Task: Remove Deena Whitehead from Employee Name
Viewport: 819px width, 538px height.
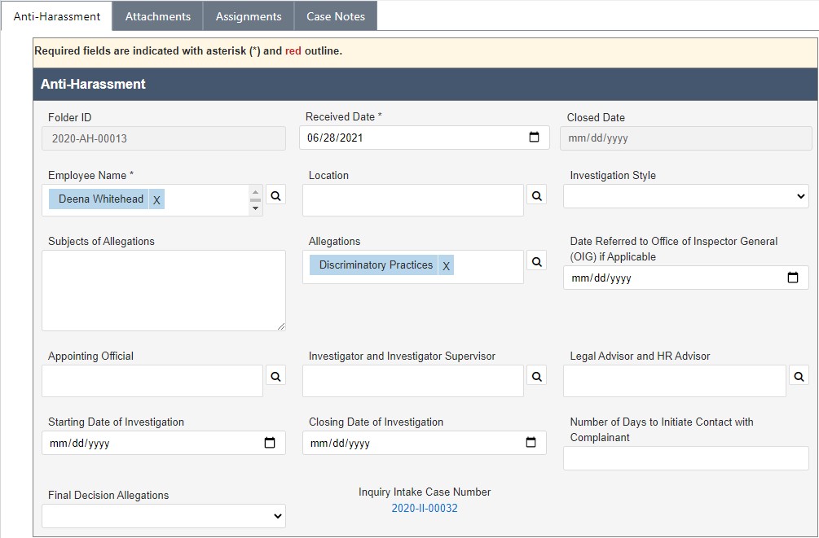Action: click(x=156, y=199)
